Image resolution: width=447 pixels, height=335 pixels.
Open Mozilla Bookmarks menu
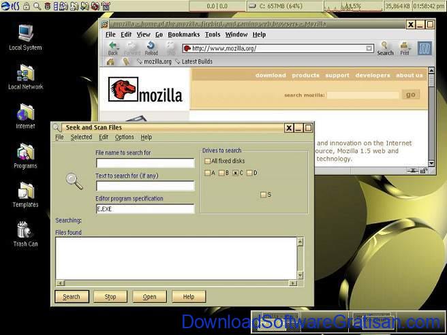pyautogui.click(x=184, y=35)
